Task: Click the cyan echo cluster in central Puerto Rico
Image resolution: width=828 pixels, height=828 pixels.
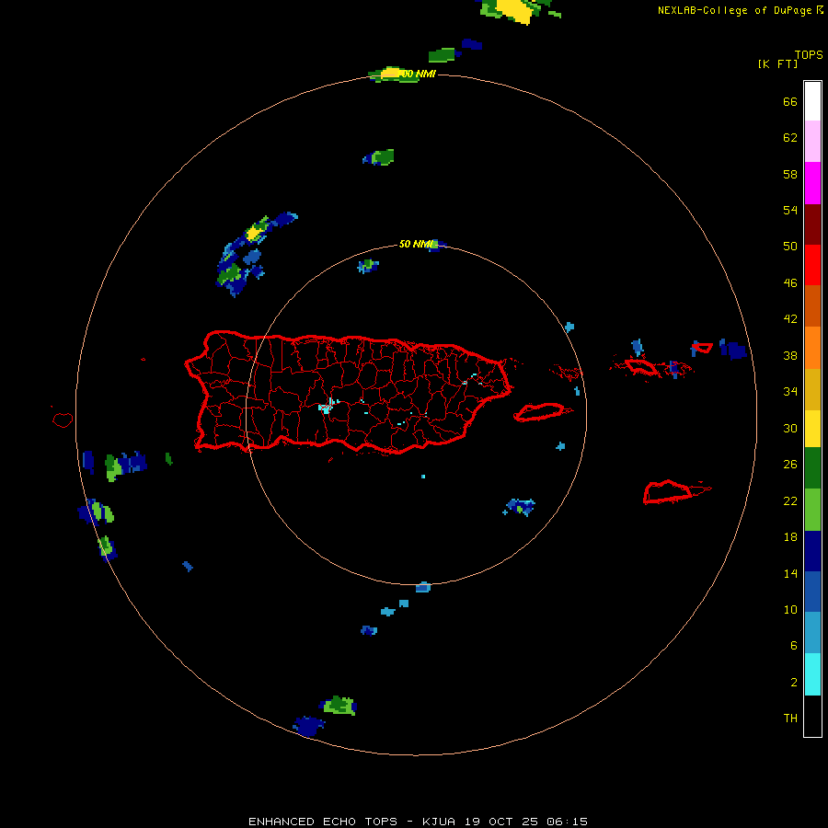Action: (x=328, y=406)
